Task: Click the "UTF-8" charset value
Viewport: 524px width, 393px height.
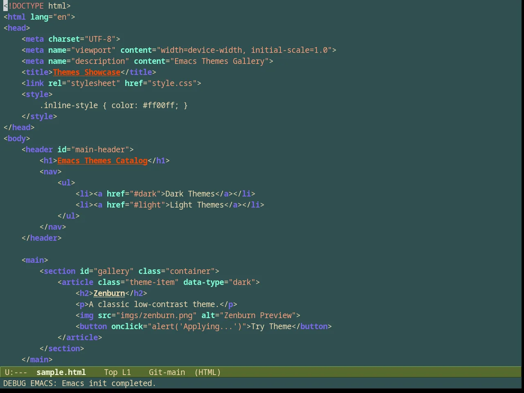Action: (100, 39)
